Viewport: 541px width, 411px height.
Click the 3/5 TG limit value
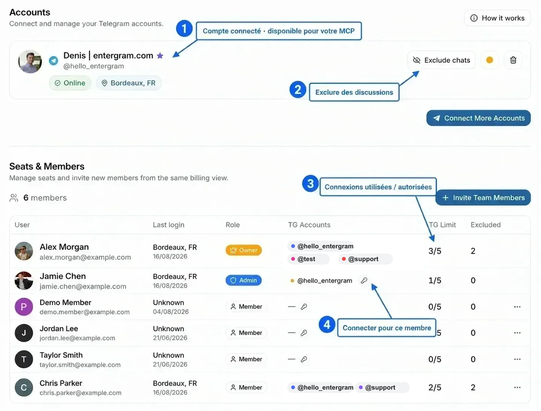tap(435, 251)
